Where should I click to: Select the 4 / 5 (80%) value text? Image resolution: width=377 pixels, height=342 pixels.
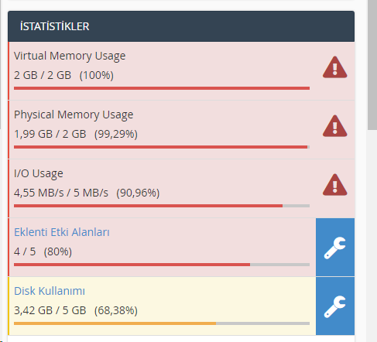43,251
